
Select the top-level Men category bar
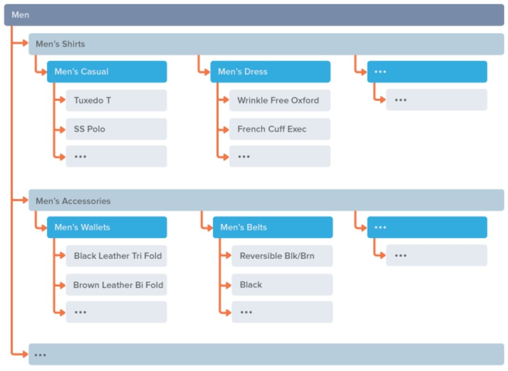click(x=254, y=15)
